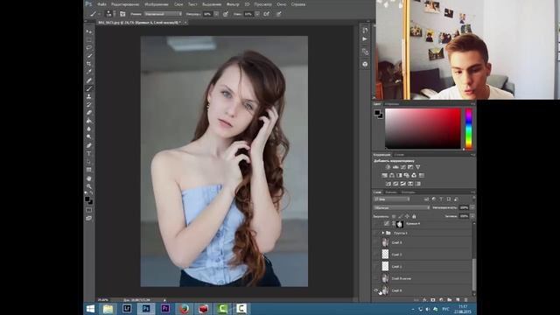Select the Horizontal Type tool
The image size is (560, 315).
click(x=89, y=154)
